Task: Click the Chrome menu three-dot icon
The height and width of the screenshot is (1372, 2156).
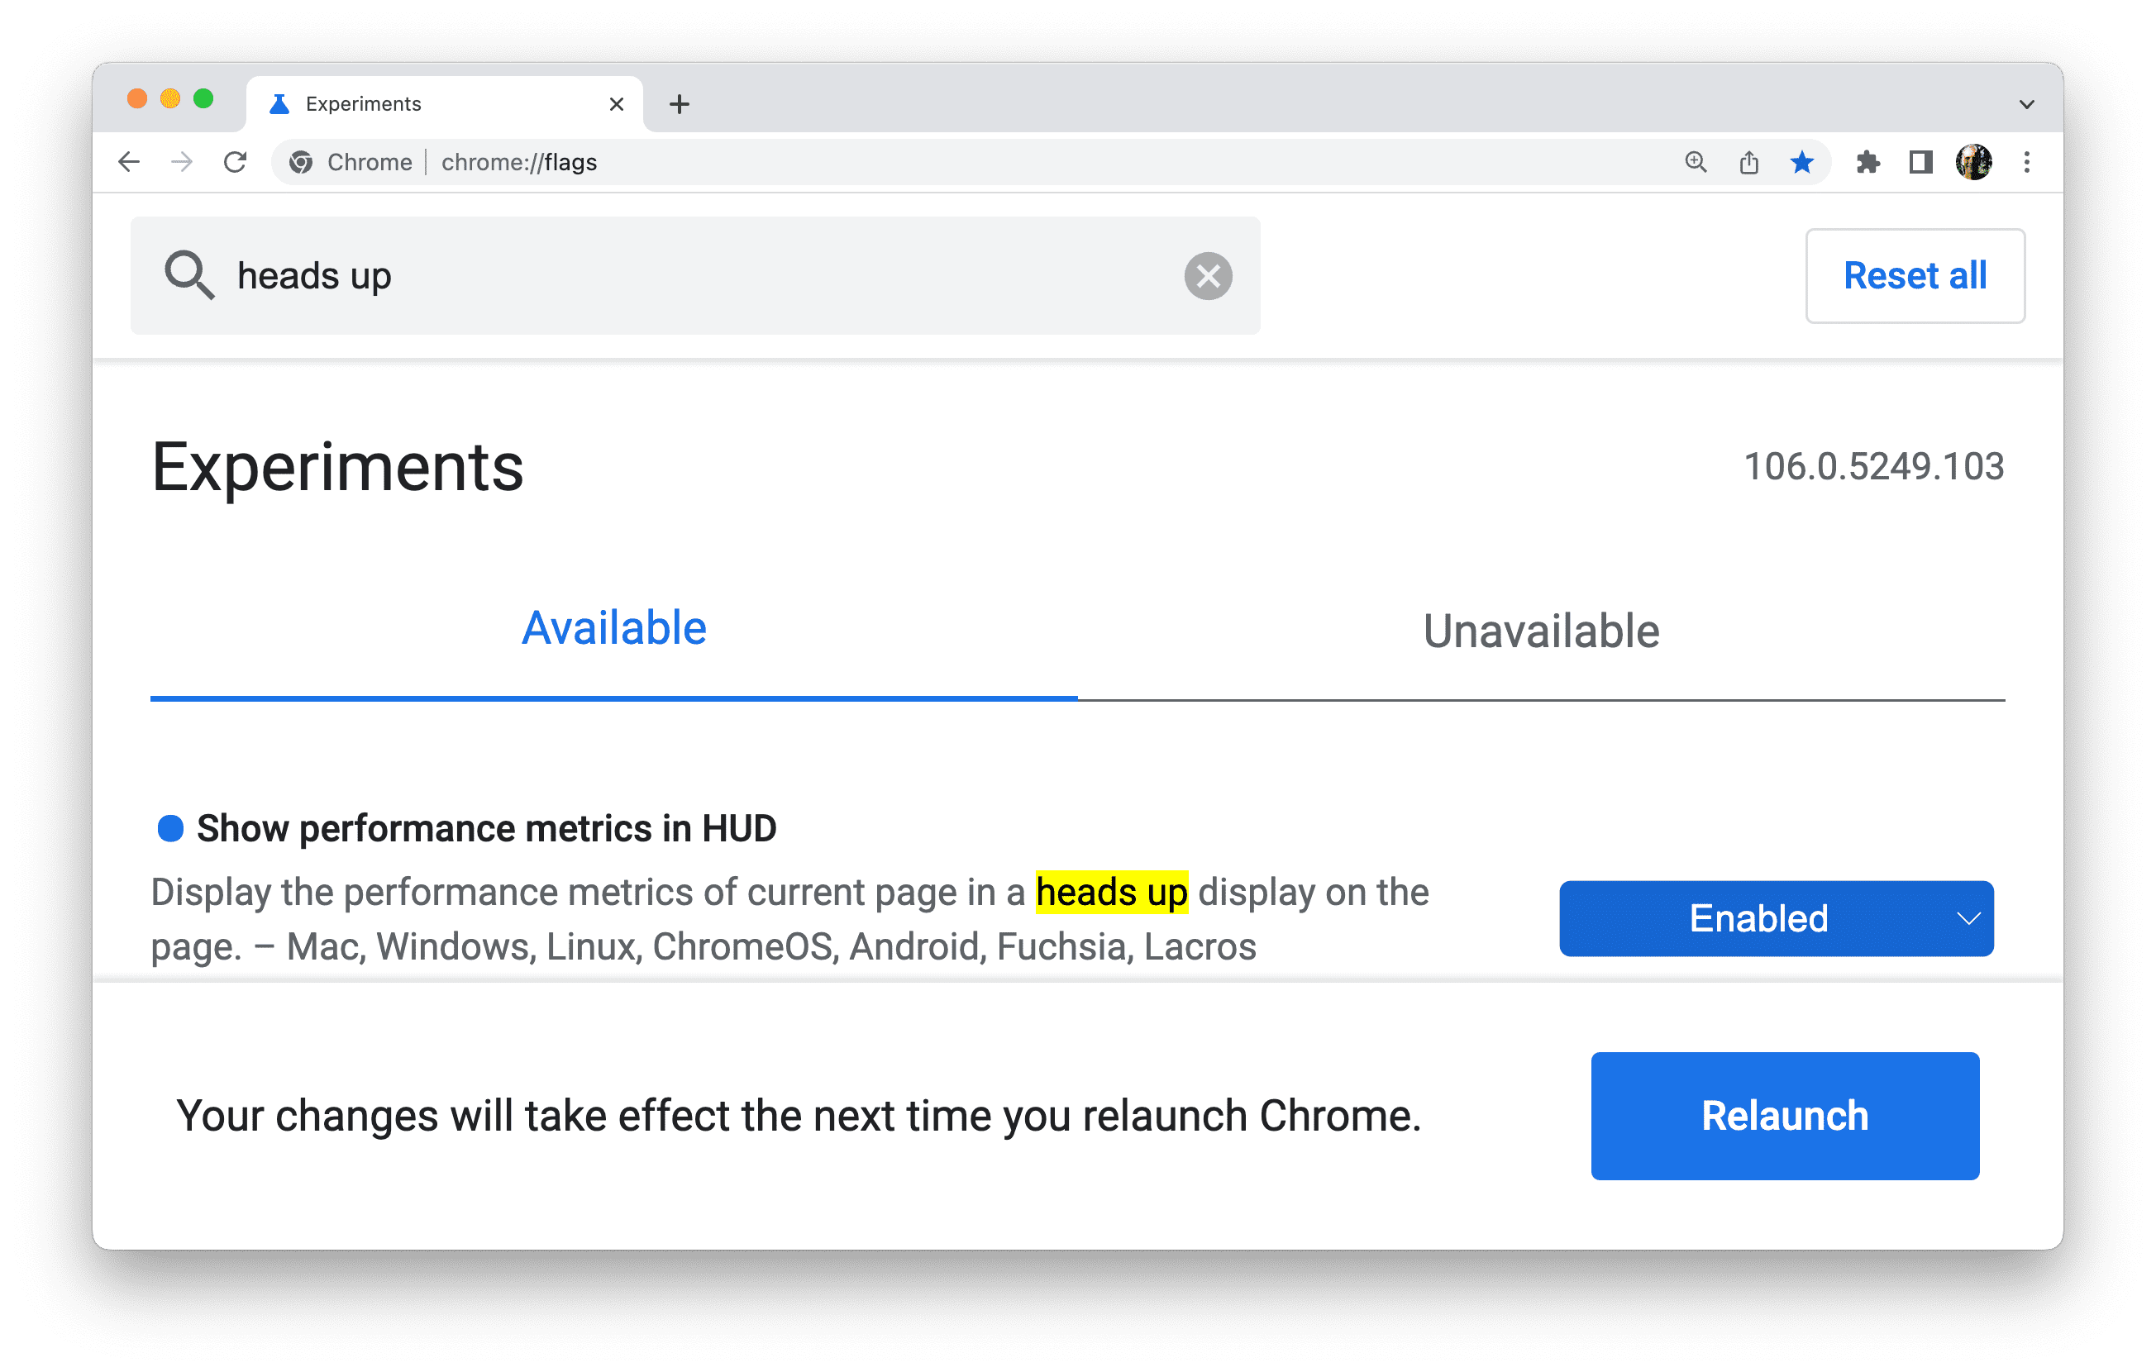Action: pos(2024,164)
